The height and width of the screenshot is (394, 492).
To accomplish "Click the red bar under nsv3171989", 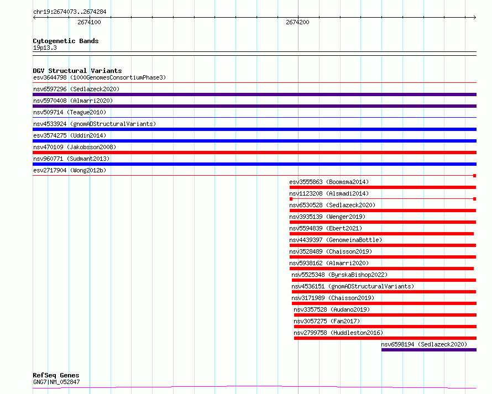I will (384, 303).
